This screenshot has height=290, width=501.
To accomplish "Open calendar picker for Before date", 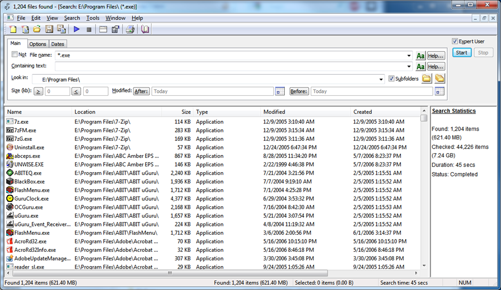I will [x=440, y=91].
